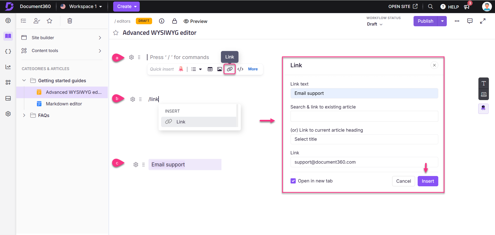Expand the Content tools section

62,51
